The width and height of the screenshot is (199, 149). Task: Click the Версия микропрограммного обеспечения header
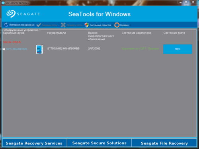[101, 36]
